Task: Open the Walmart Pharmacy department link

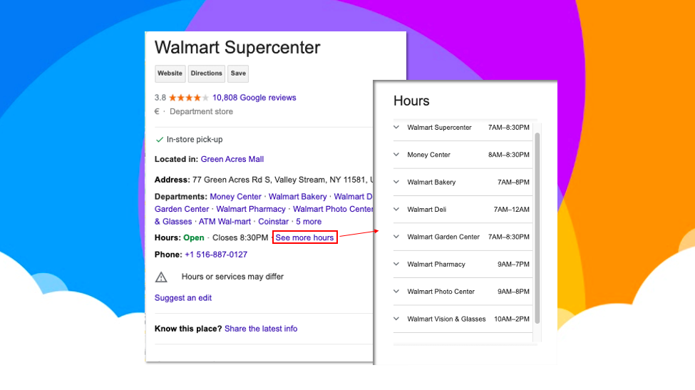Action: pos(251,209)
